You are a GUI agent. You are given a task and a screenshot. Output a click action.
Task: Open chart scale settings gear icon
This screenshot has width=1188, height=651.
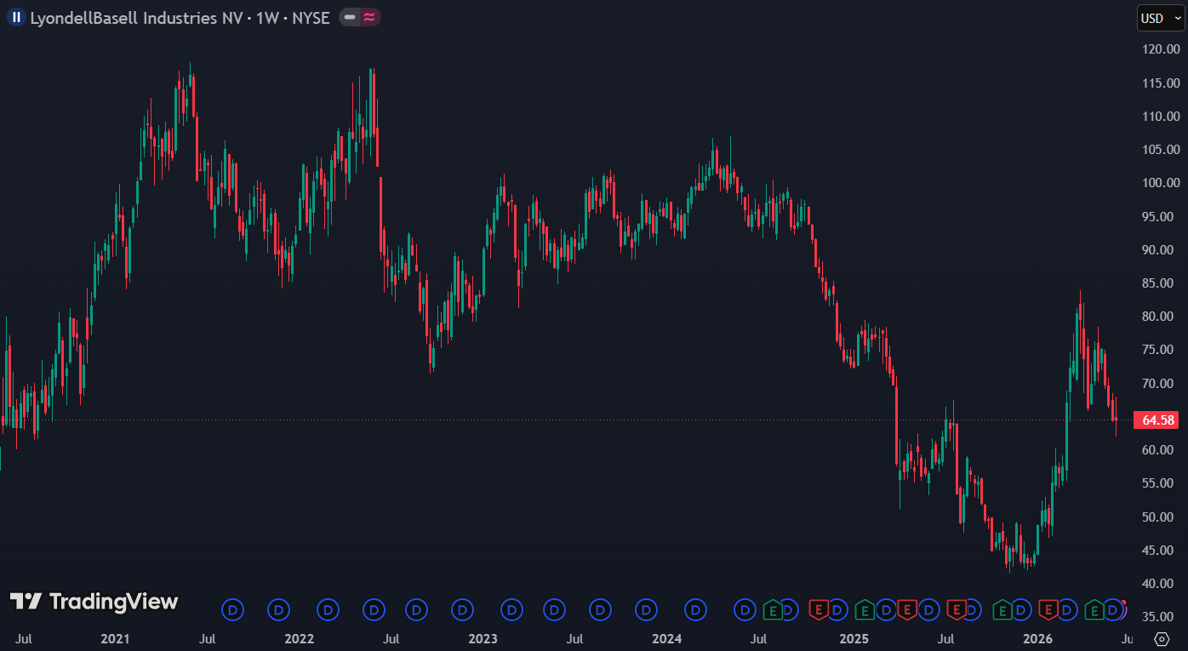click(x=1162, y=638)
